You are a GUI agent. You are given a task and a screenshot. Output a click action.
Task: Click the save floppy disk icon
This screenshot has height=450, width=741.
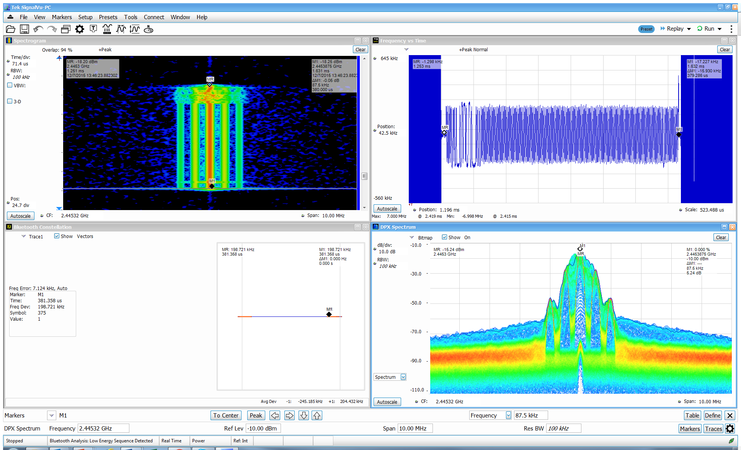pyautogui.click(x=24, y=29)
